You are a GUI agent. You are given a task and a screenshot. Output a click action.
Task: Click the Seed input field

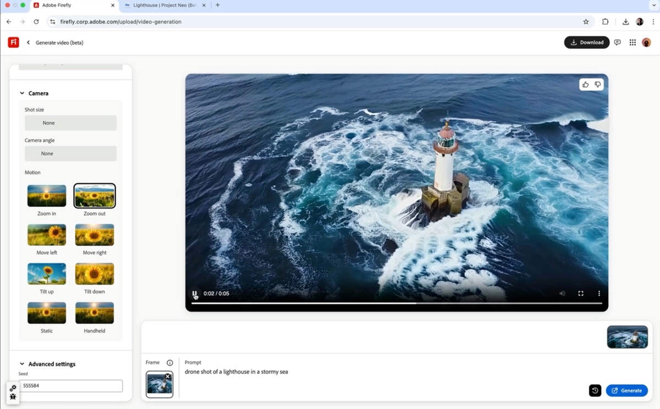coord(70,386)
